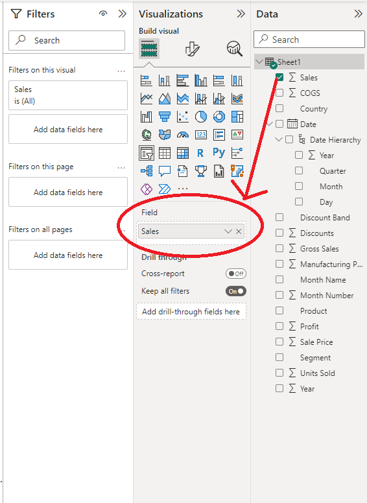The image size is (367, 503).
Task: Select the pie chart visual
Action: point(201,117)
